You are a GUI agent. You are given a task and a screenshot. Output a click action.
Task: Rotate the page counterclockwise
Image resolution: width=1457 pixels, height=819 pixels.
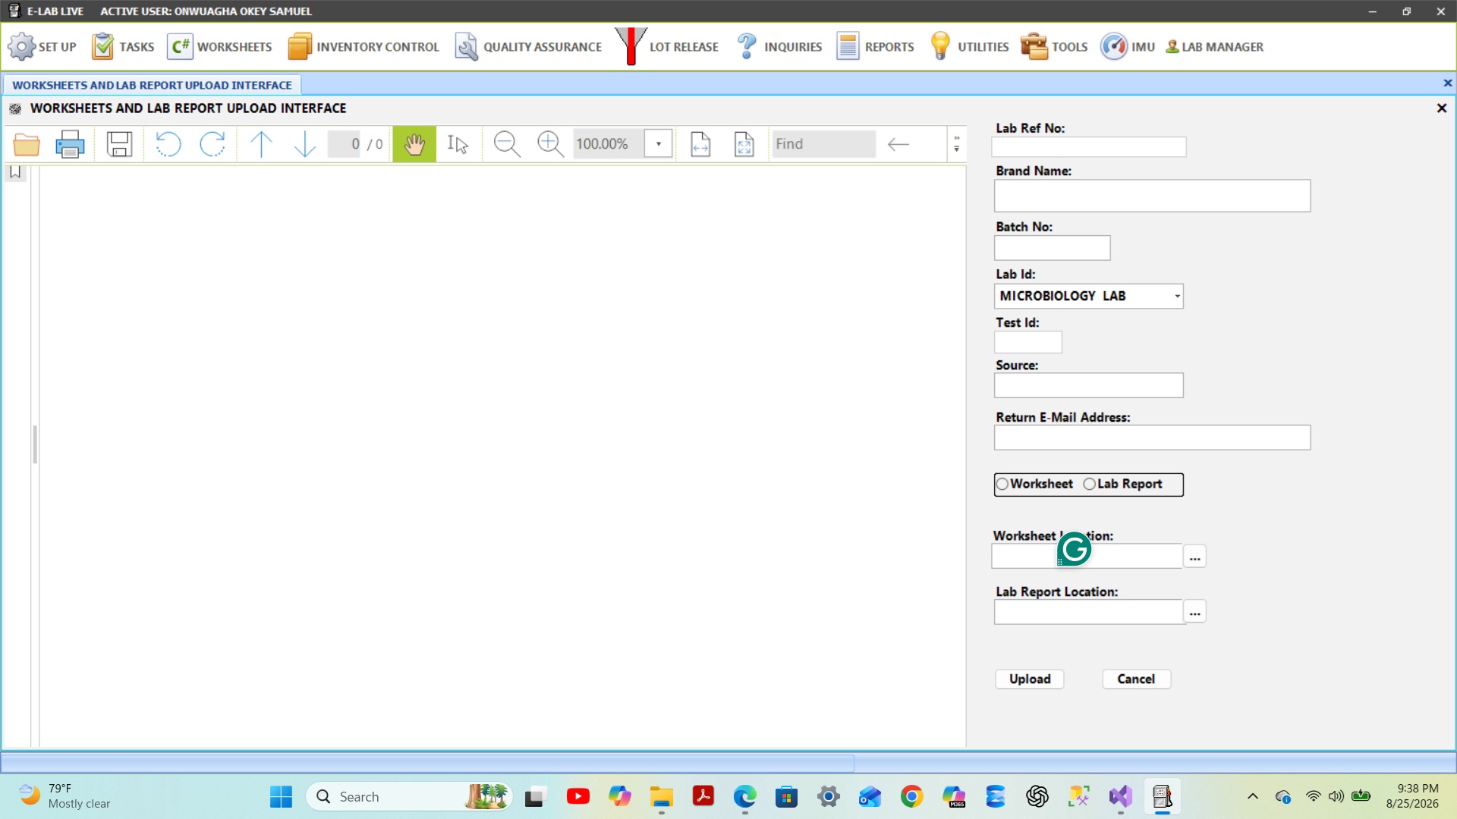168,144
